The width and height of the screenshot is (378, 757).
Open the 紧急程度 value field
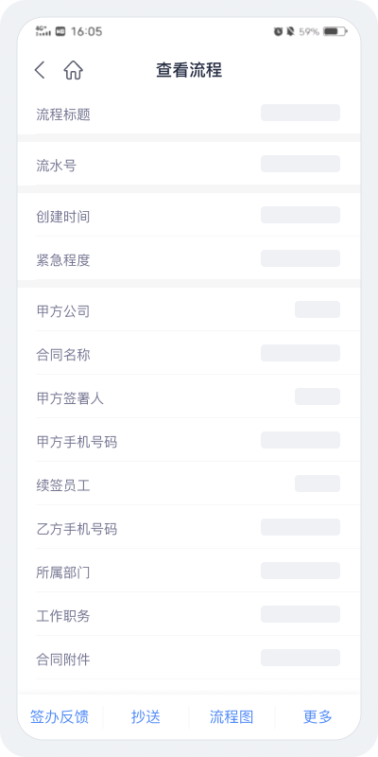pyautogui.click(x=301, y=258)
